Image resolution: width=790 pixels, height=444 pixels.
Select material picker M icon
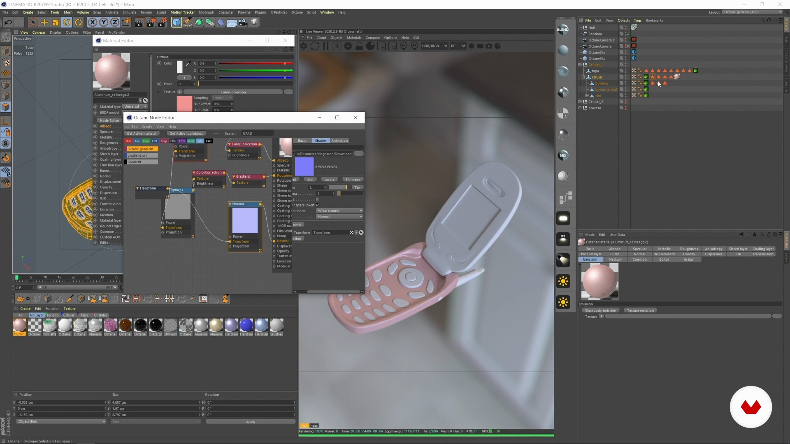click(x=415, y=46)
